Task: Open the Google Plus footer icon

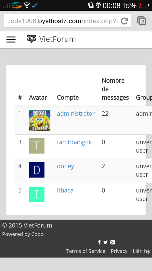Action: pos(113,242)
